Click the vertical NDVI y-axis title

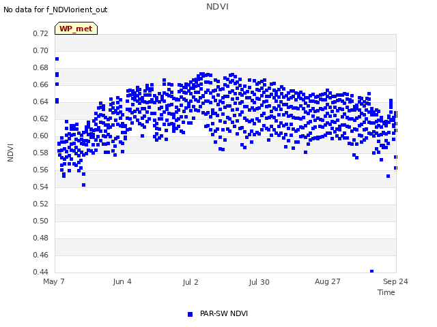click(10, 153)
